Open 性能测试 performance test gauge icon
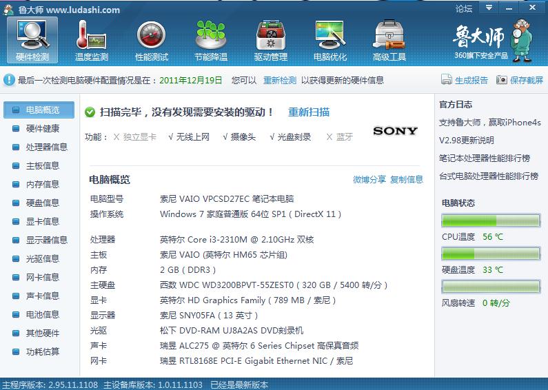The image size is (548, 390). [x=152, y=40]
